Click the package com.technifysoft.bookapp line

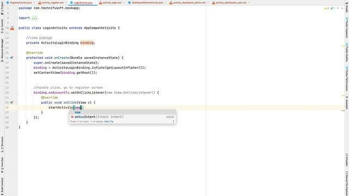[49, 8]
